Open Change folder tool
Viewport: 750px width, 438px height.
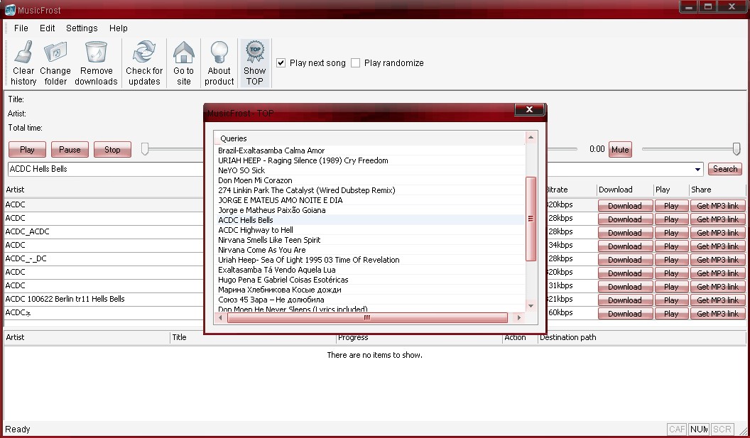click(x=55, y=64)
